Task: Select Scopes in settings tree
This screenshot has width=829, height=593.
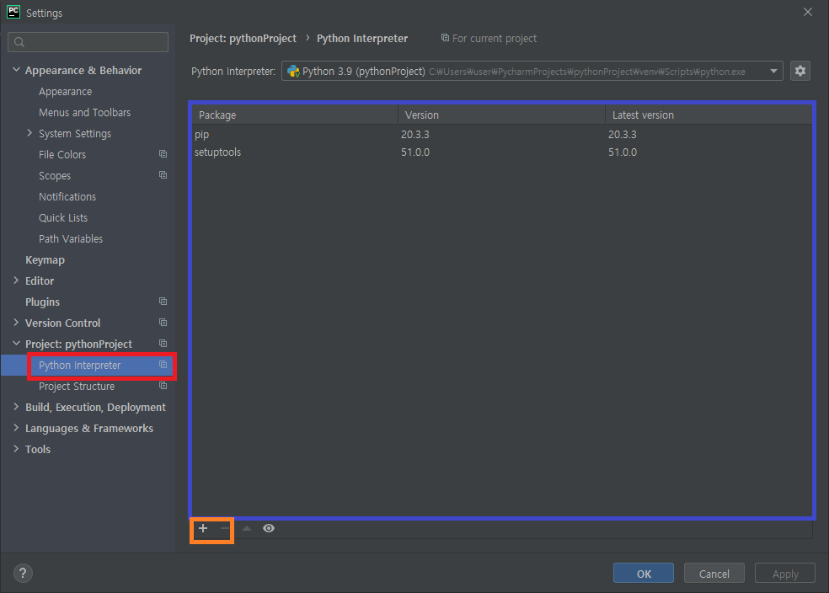Action: (55, 175)
